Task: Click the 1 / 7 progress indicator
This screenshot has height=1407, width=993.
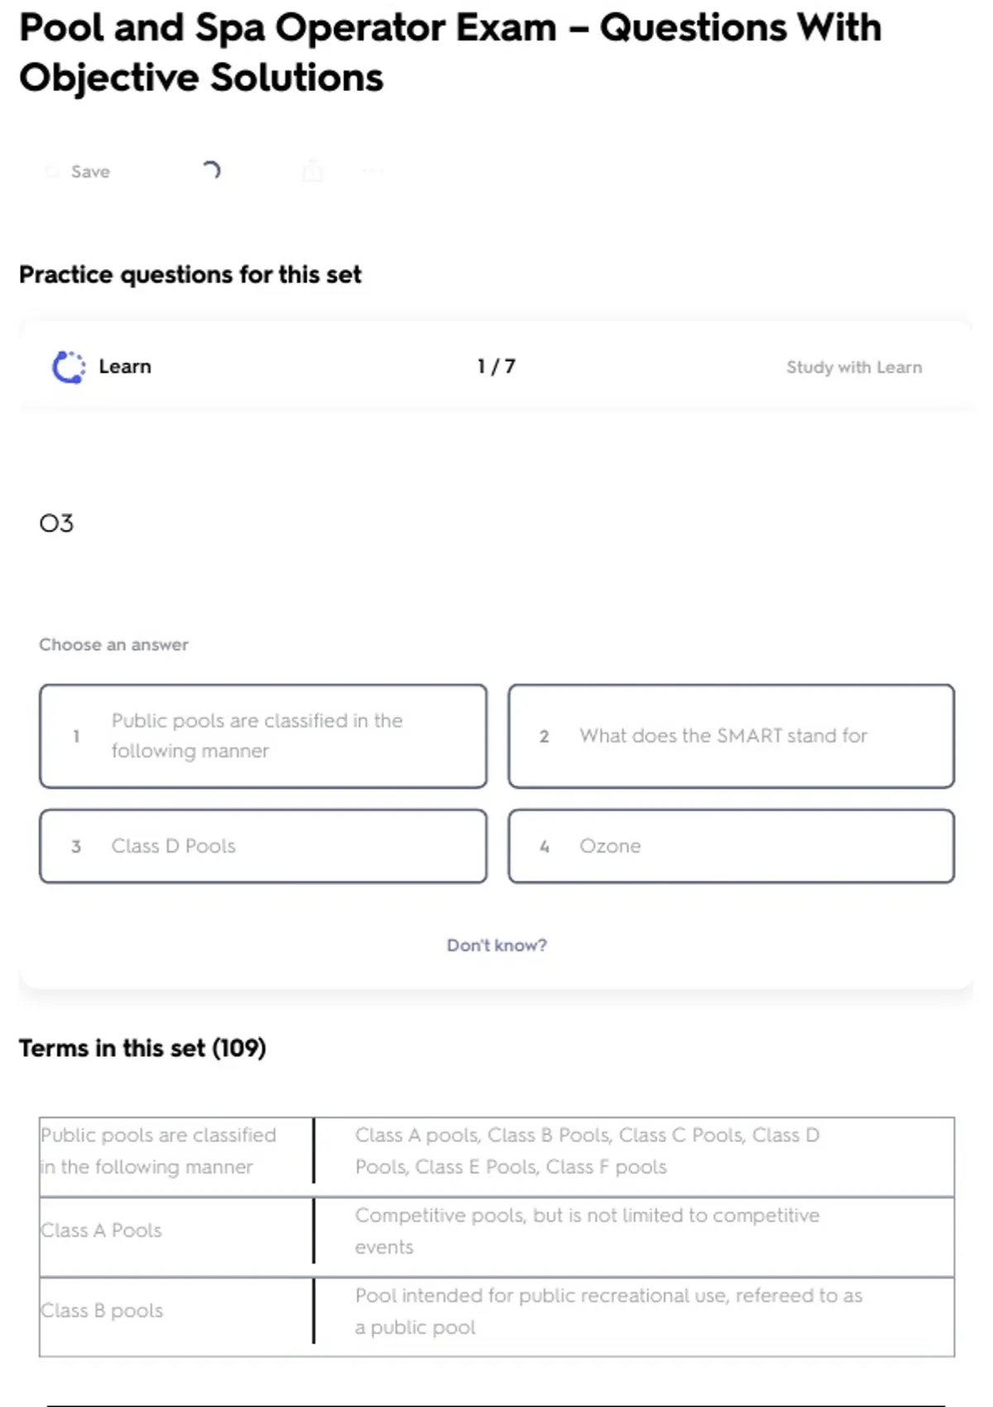Action: point(496,367)
